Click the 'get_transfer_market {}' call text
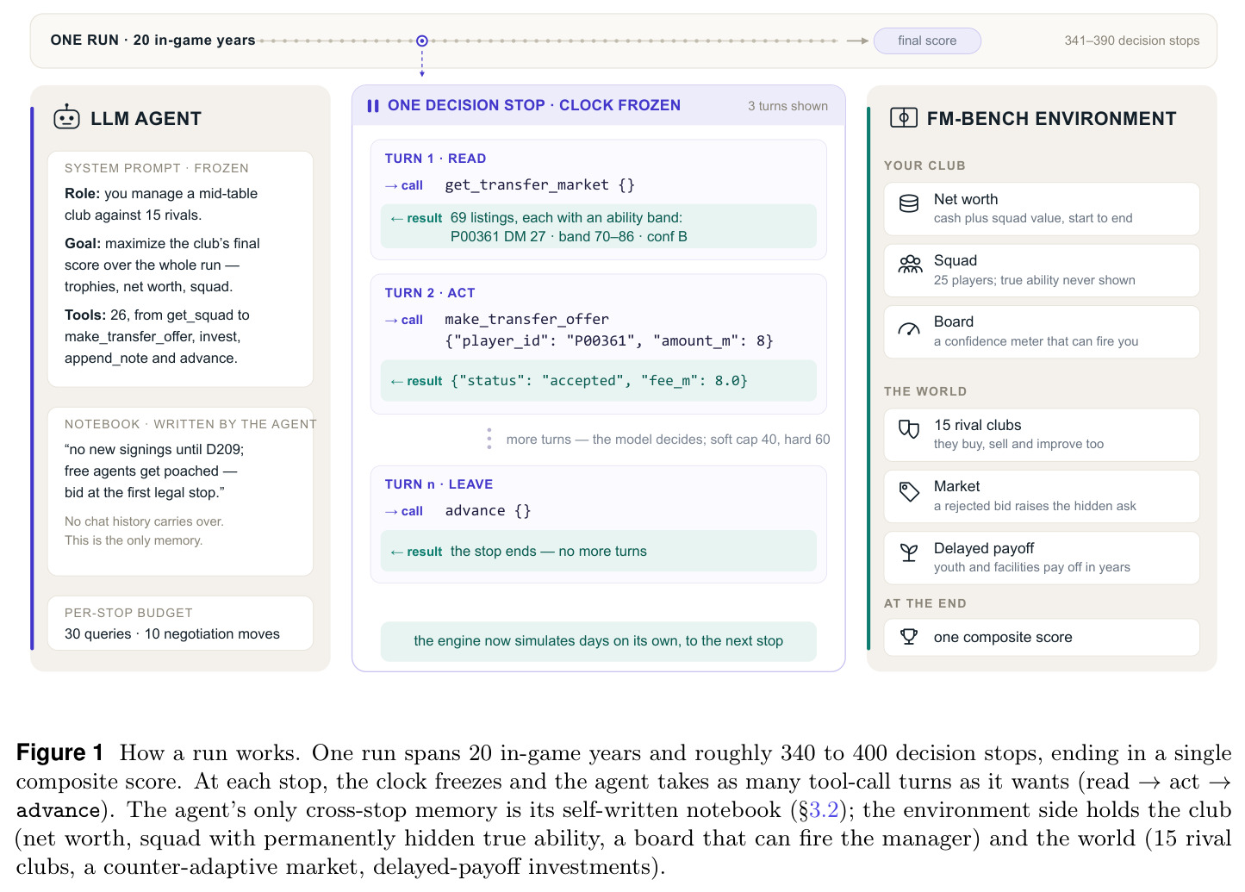1245x892 pixels. (540, 185)
